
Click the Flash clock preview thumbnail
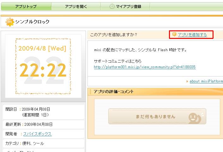click(x=43, y=66)
